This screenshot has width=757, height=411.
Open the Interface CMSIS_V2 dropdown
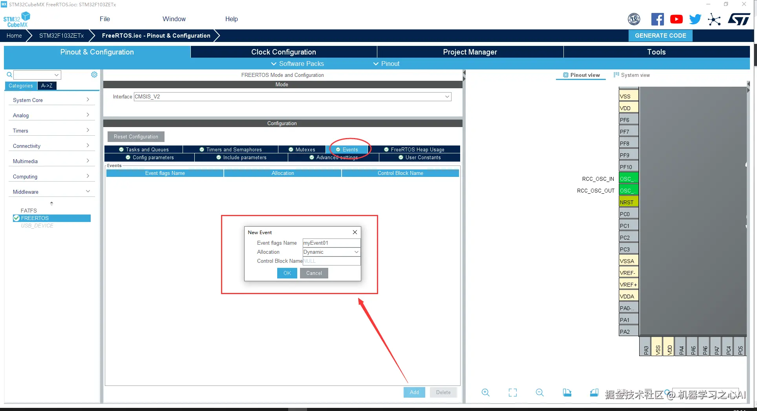pos(293,96)
